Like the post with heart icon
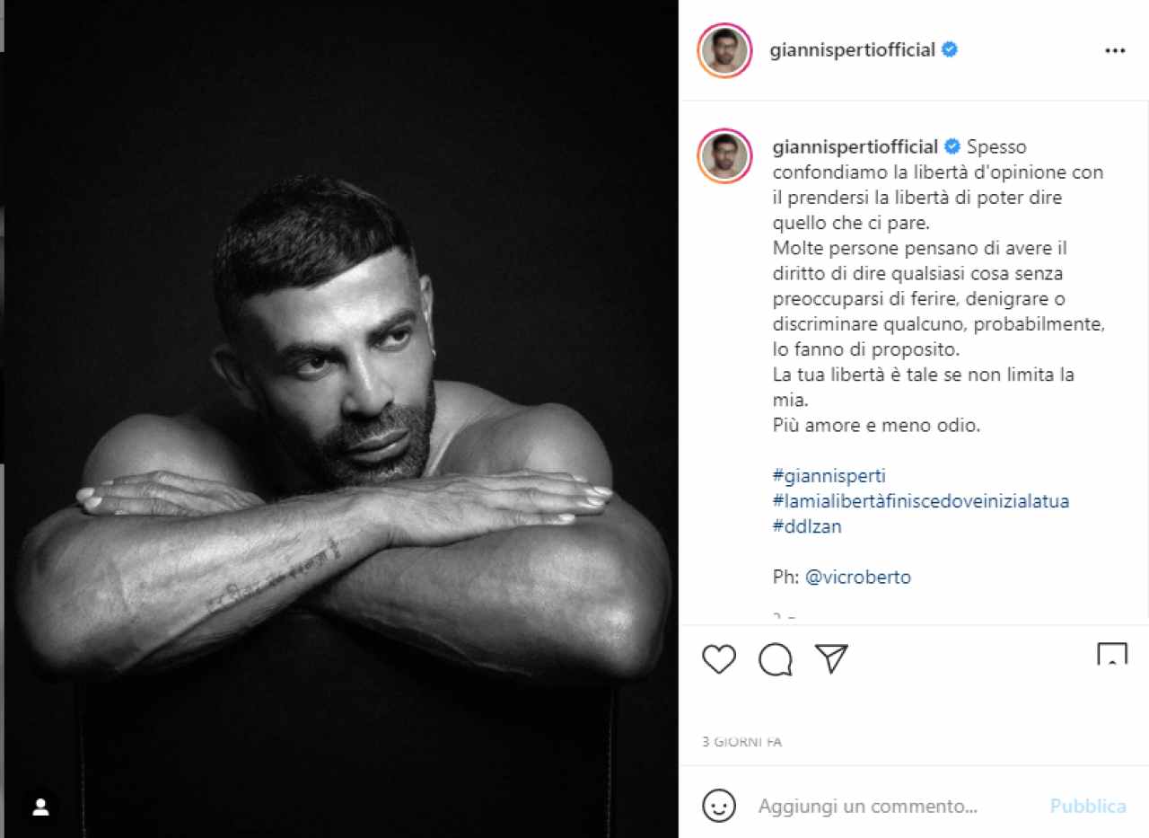Image resolution: width=1149 pixels, height=838 pixels. coord(719,660)
